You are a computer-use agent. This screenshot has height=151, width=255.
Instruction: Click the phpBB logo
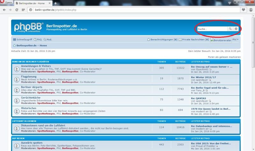pyautogui.click(x=29, y=27)
